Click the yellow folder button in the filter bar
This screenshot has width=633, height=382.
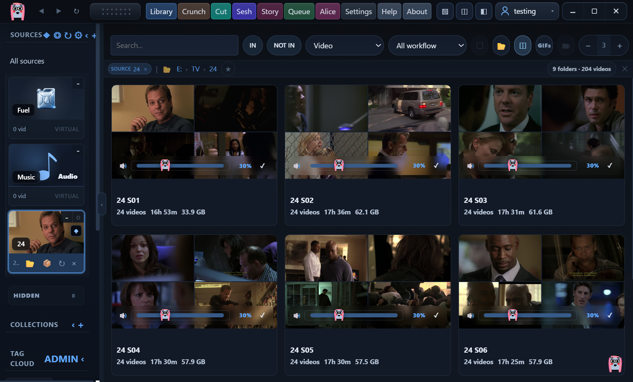(x=501, y=46)
